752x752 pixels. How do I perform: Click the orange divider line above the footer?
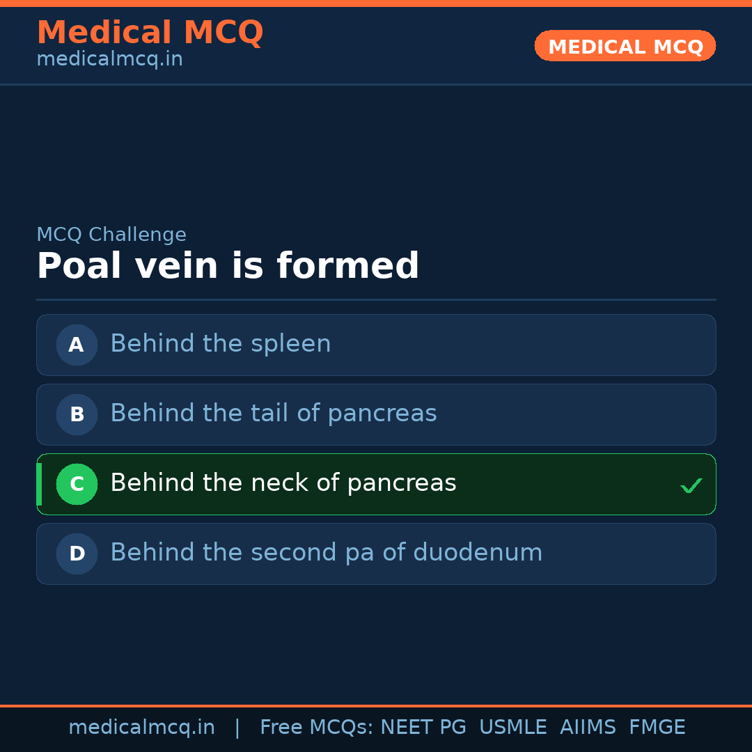376,705
